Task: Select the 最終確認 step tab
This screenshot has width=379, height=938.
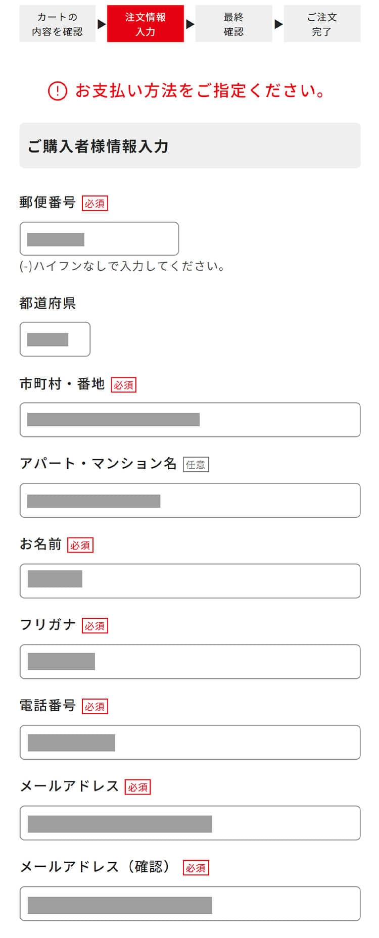Action: [x=234, y=24]
